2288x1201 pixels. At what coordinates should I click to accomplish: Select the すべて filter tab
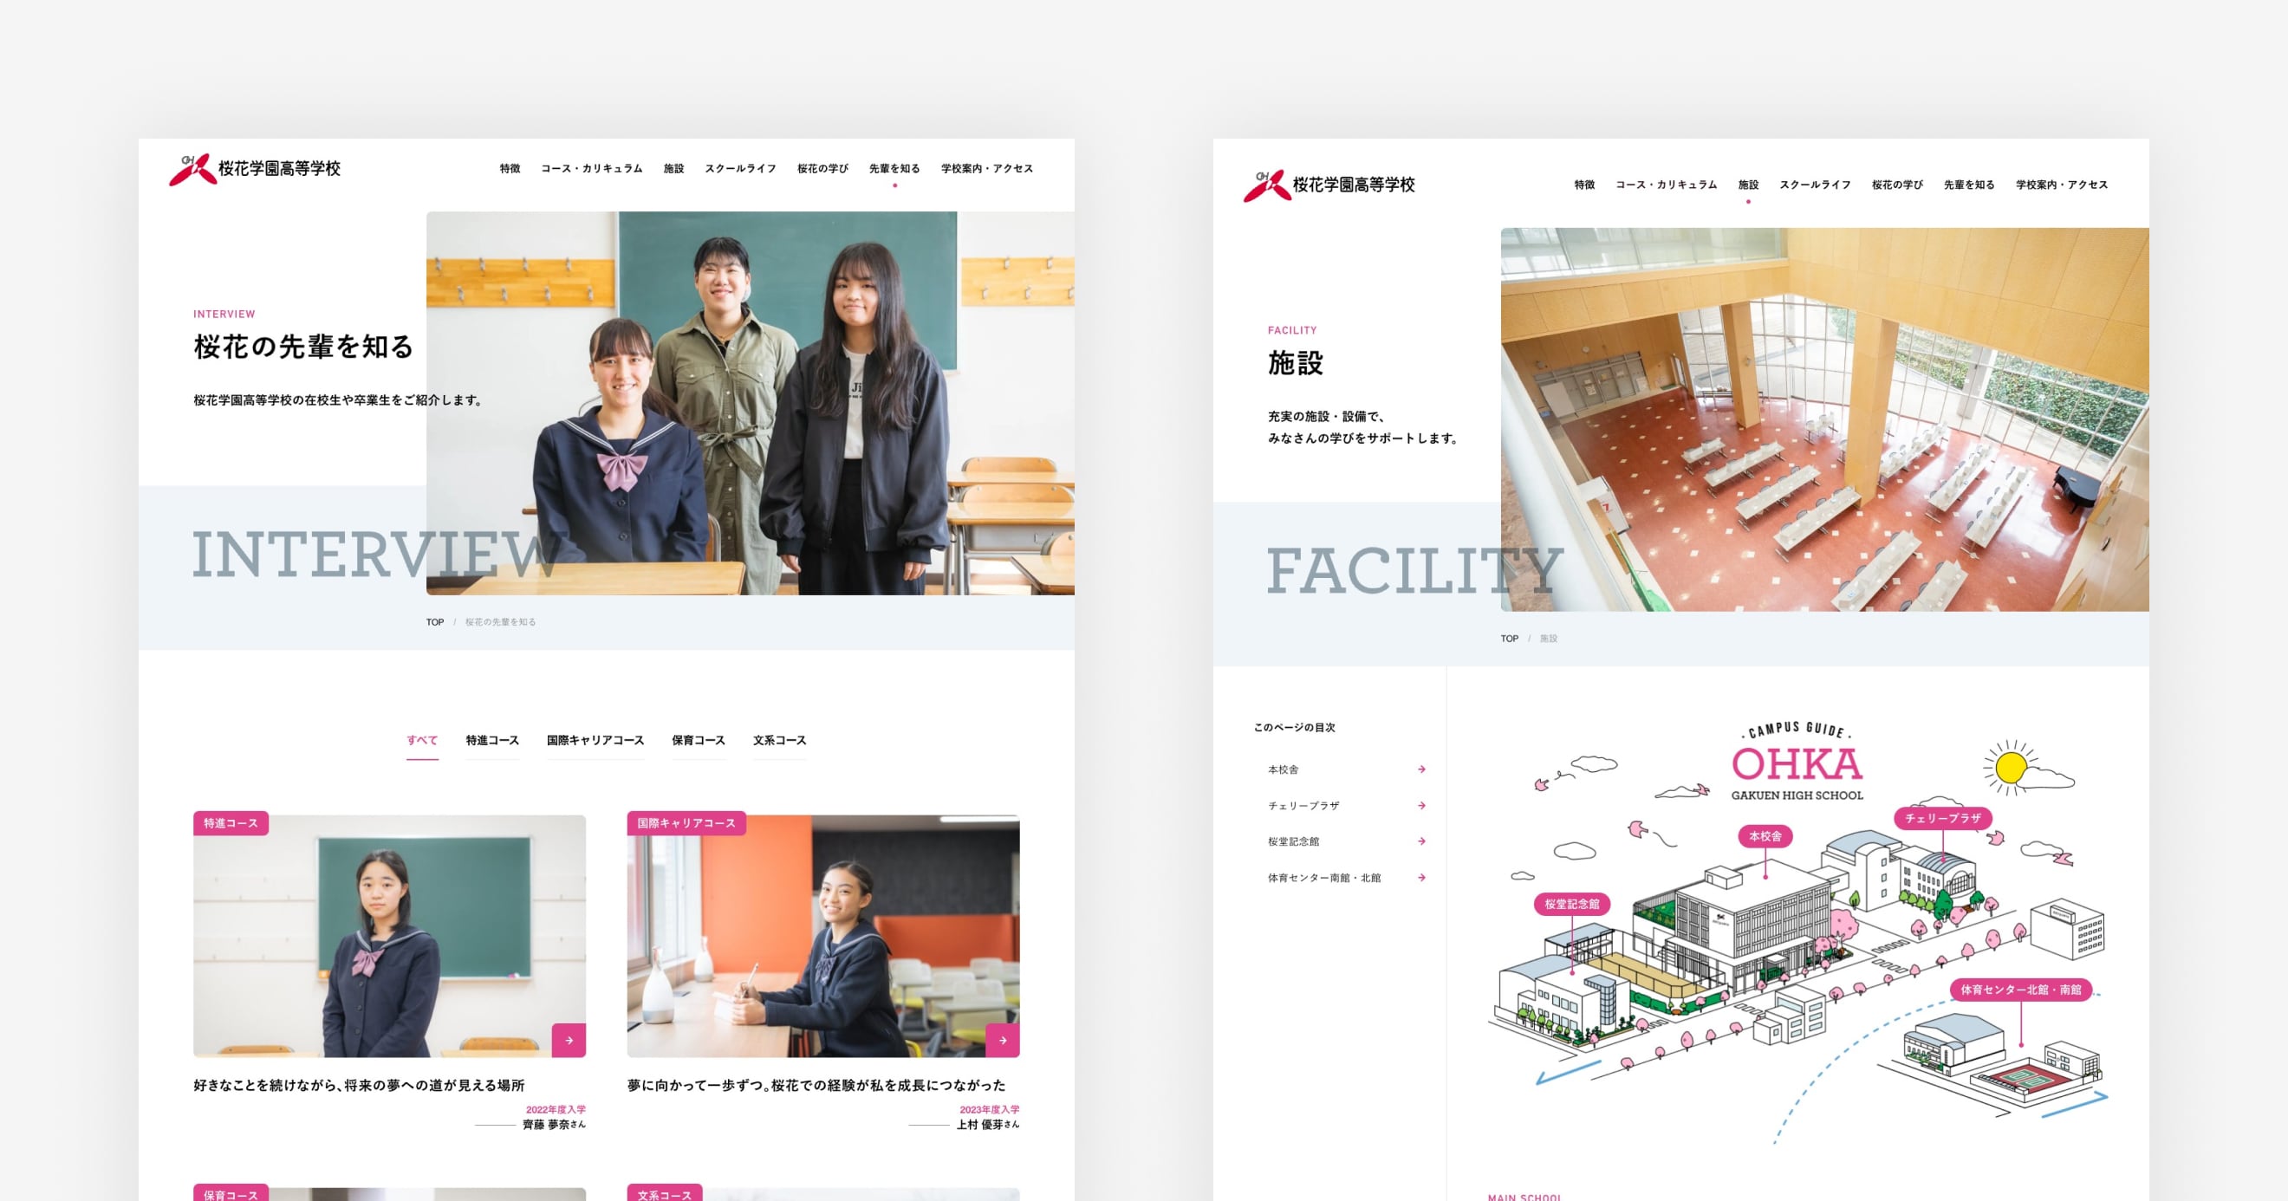[422, 740]
